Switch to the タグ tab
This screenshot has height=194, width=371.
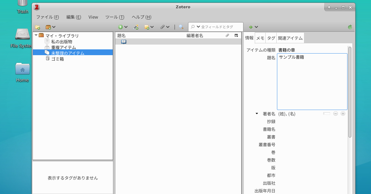271,38
